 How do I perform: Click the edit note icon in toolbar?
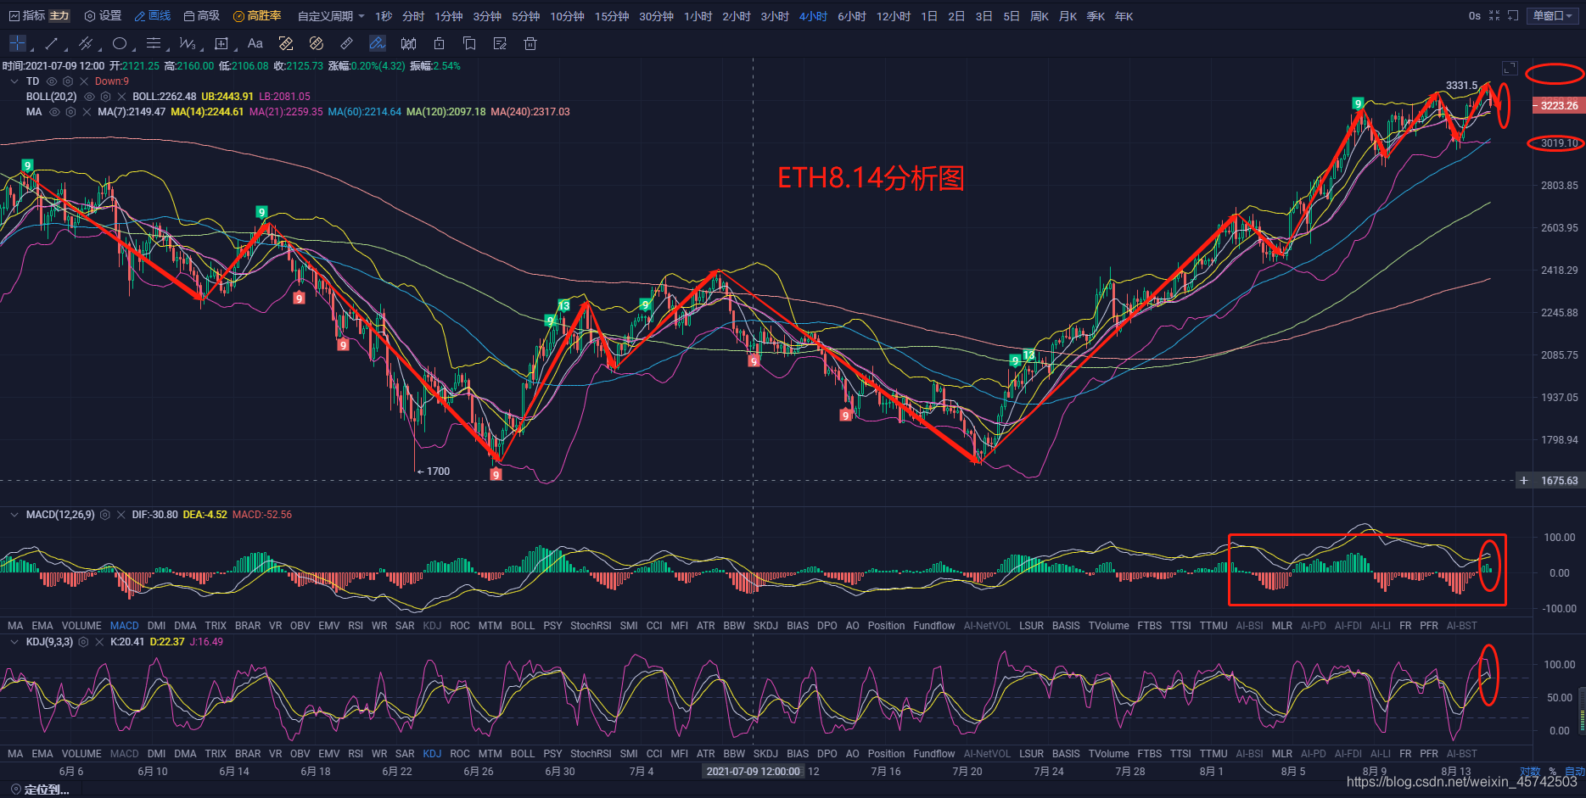coord(500,43)
